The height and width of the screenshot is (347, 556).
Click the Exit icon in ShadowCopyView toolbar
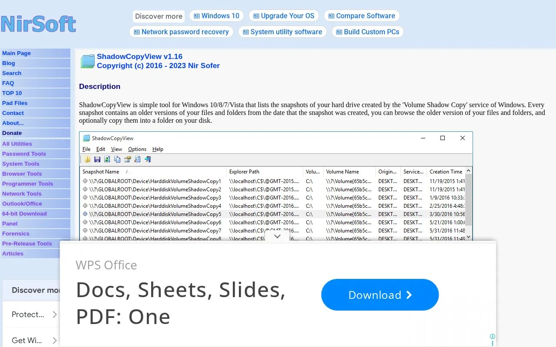point(148,160)
